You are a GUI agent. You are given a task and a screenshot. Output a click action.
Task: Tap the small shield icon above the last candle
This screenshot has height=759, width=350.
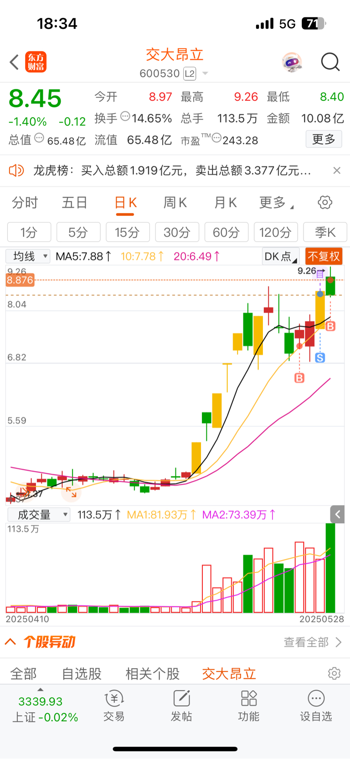click(x=320, y=274)
